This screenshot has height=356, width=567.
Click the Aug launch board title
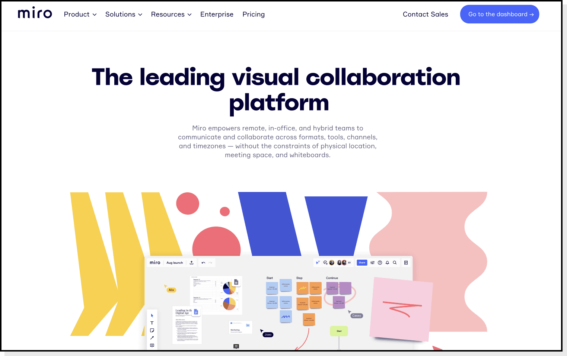pos(175,263)
